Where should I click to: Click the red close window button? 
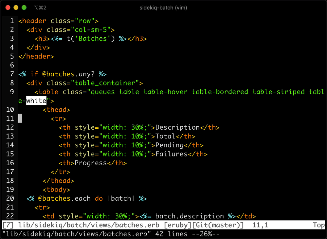tap(8, 8)
